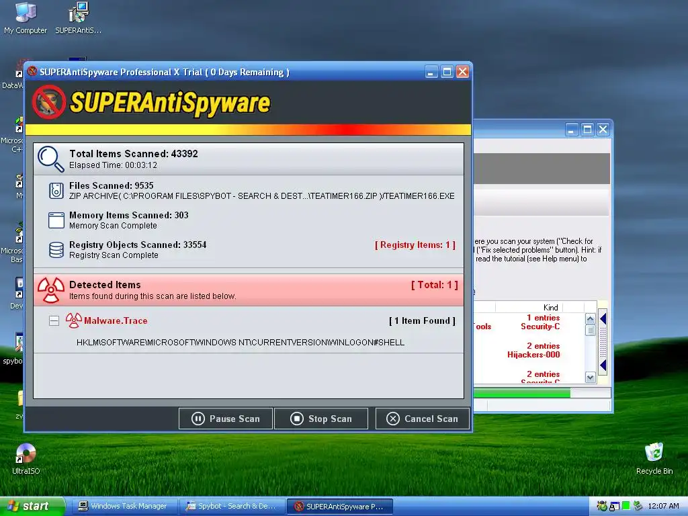Open the Recycle Bin
This screenshot has width=688, height=516.
pyautogui.click(x=654, y=459)
